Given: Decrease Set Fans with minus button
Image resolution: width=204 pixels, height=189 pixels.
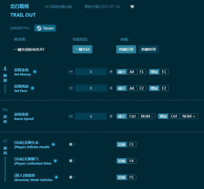Looking at the screenshot, I should click(71, 88).
